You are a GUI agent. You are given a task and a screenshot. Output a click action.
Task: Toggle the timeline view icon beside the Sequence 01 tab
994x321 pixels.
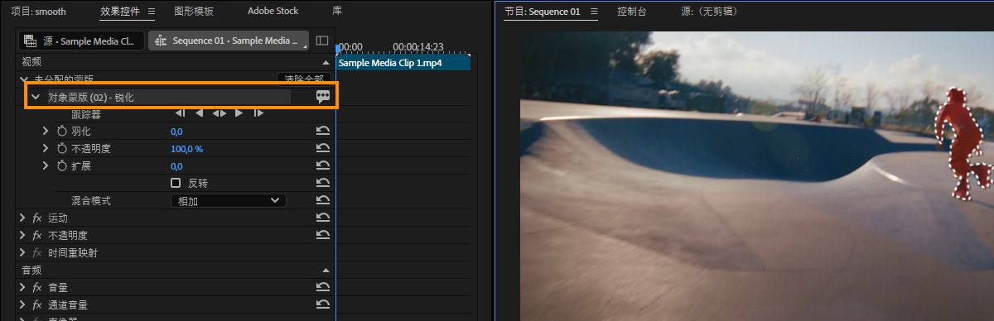322,41
